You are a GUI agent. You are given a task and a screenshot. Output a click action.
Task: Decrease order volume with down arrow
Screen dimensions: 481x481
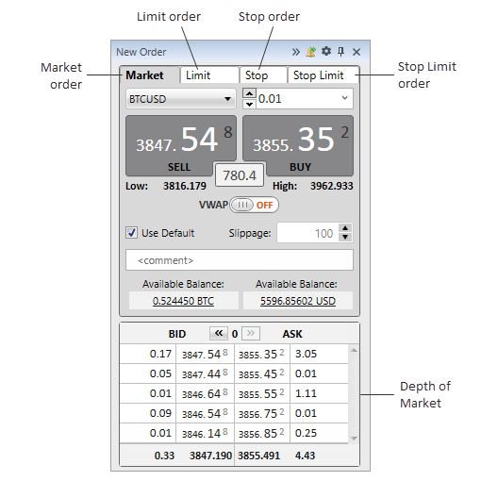[249, 104]
